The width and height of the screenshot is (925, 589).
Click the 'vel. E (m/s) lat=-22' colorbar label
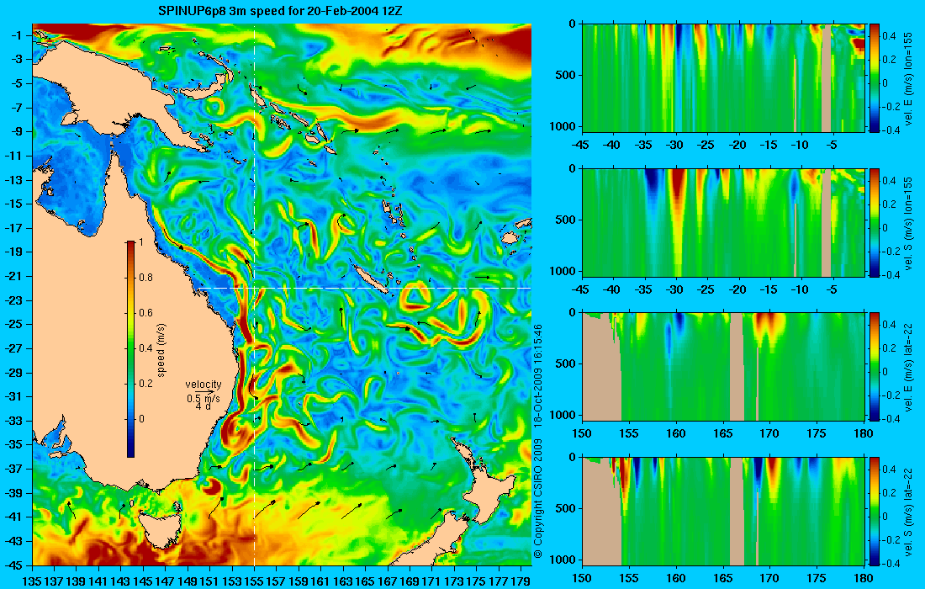pyautogui.click(x=908, y=367)
